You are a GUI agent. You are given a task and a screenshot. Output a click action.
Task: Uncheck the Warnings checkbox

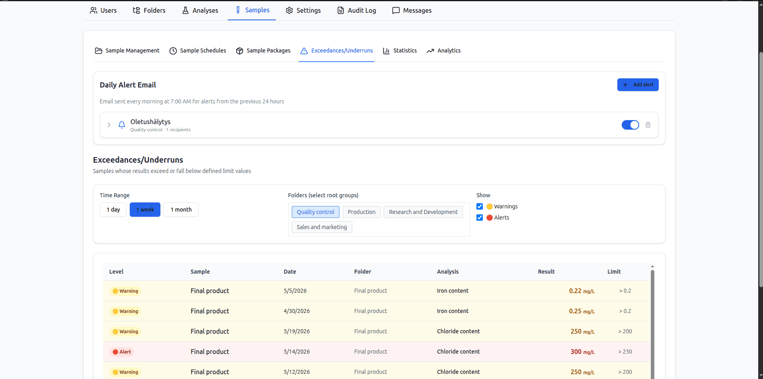pyautogui.click(x=480, y=206)
